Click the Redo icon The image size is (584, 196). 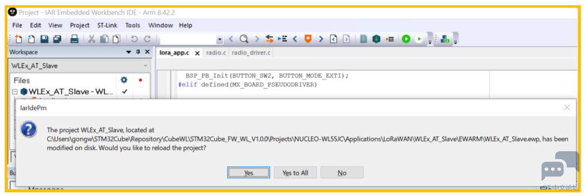pos(148,39)
